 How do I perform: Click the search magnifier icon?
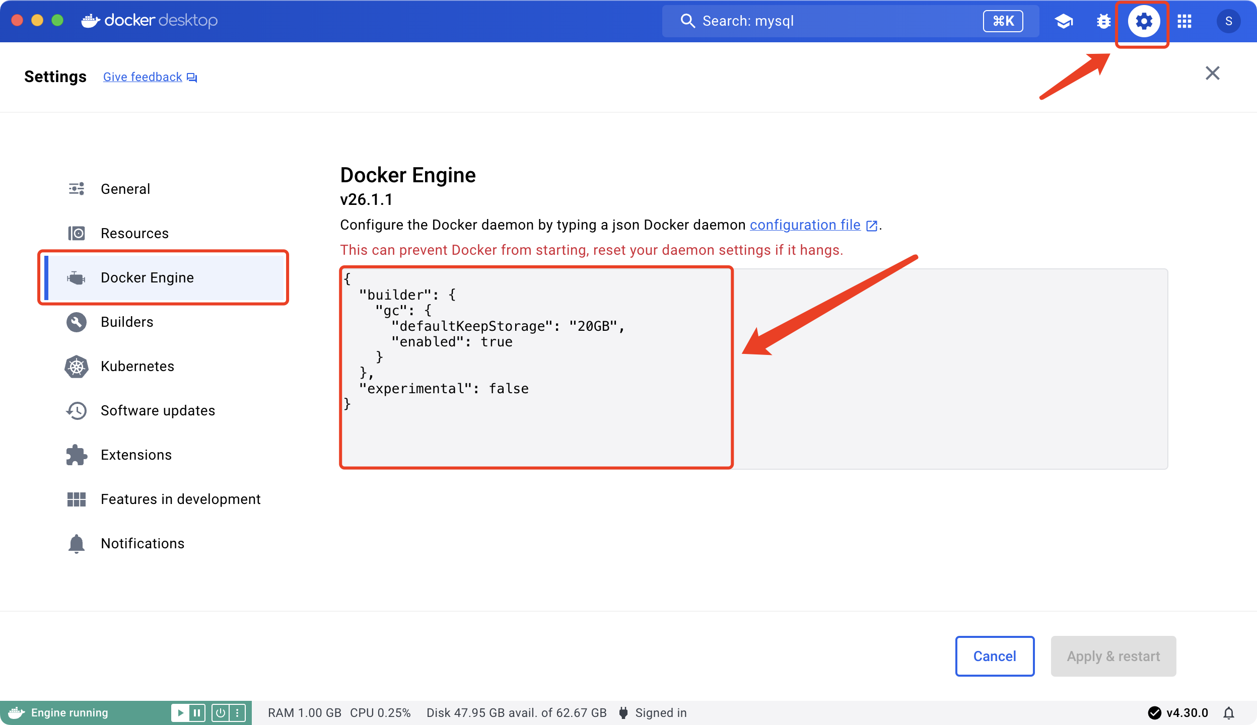click(x=687, y=21)
